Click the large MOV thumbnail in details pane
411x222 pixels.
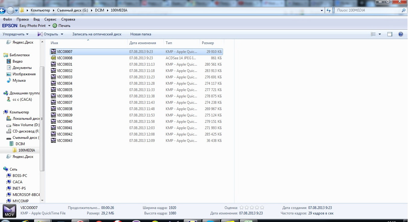(9, 211)
